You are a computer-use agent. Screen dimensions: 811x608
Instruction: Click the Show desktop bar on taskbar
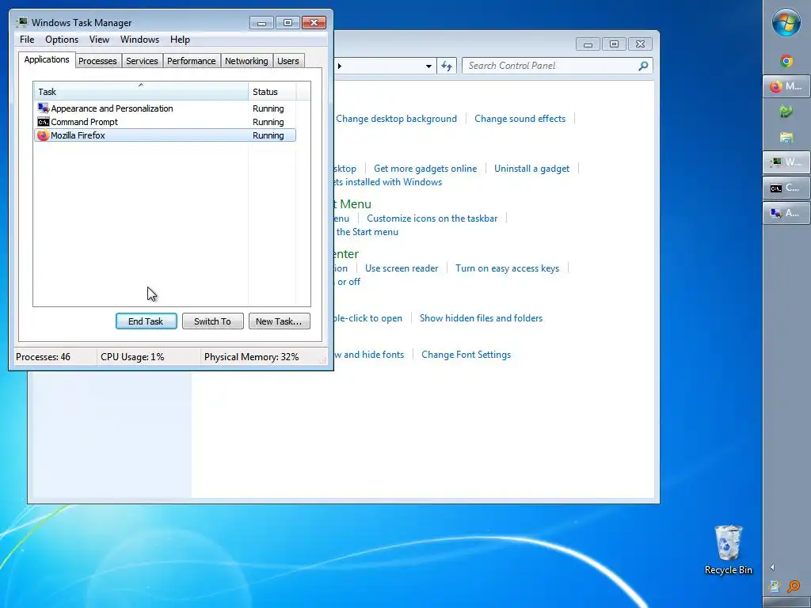(786, 603)
